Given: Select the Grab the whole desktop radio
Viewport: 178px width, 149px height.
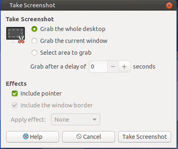Looking at the screenshot, I should click(34, 29).
